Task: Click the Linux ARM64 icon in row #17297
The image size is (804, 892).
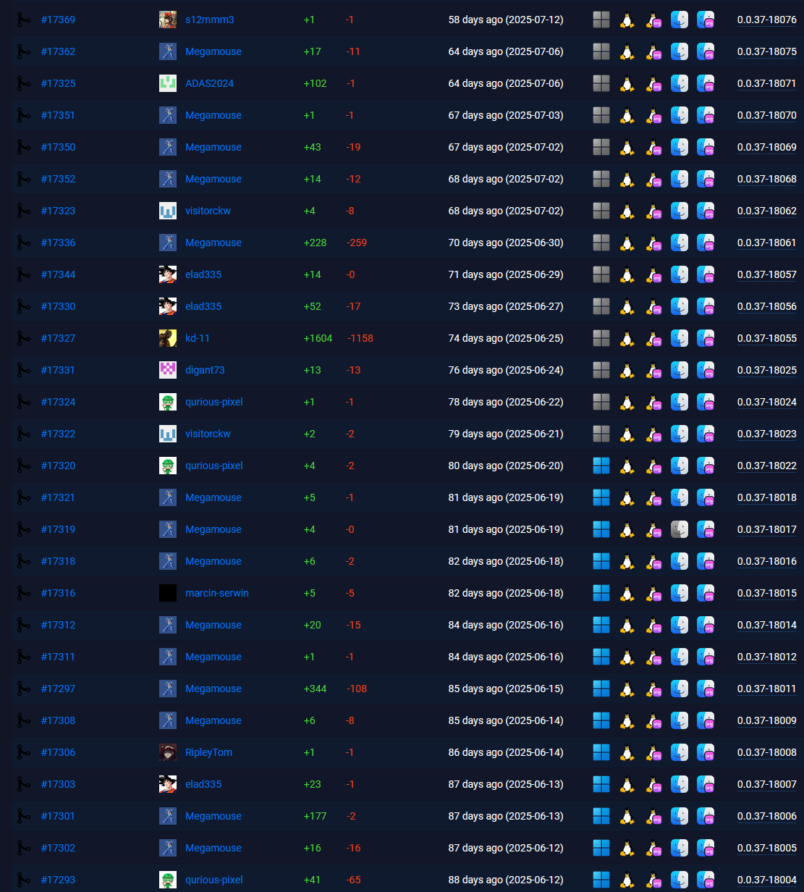Action: (654, 689)
